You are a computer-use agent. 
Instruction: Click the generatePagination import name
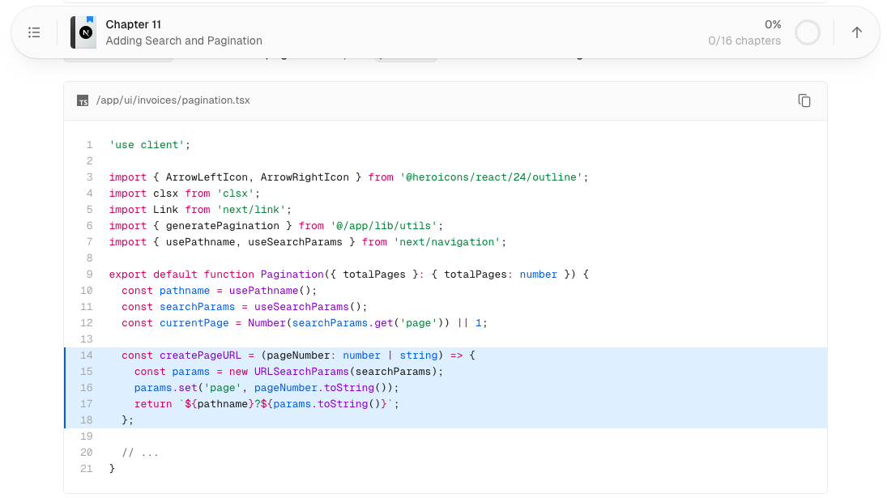click(x=222, y=226)
